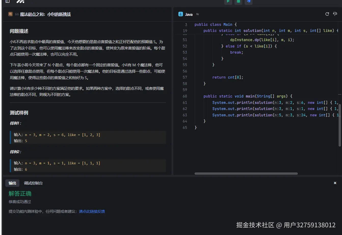Toggle the sidebar panel icon
Viewport: 342px width, 235px height.
tap(8, 1)
